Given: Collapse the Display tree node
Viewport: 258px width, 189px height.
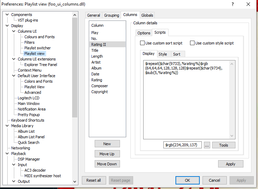Looking at the screenshot, I should [x=7, y=26].
